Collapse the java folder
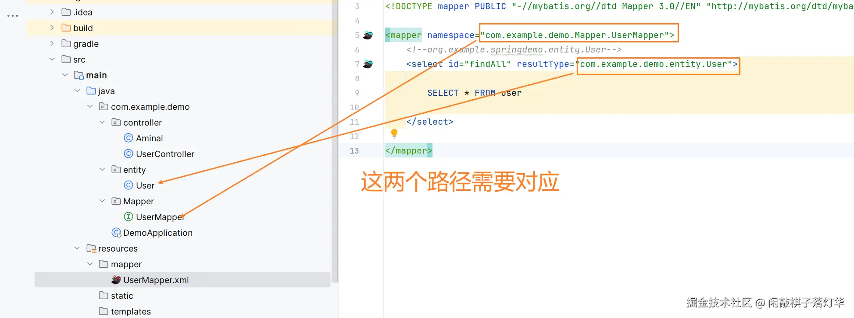Image resolution: width=854 pixels, height=318 pixels. [77, 91]
